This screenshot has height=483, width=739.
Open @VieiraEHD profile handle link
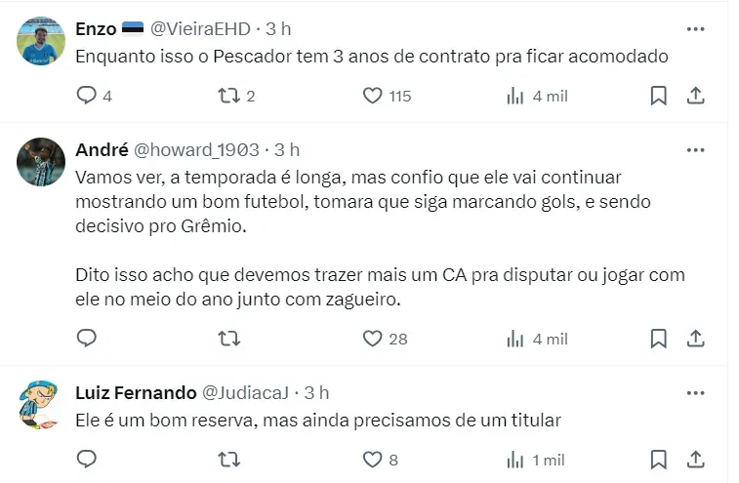(200, 29)
